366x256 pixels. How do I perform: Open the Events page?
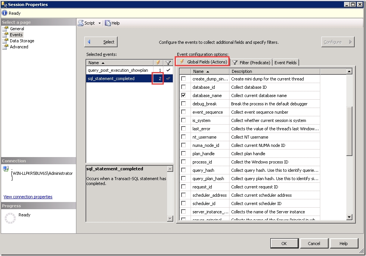pyautogui.click(x=16, y=35)
